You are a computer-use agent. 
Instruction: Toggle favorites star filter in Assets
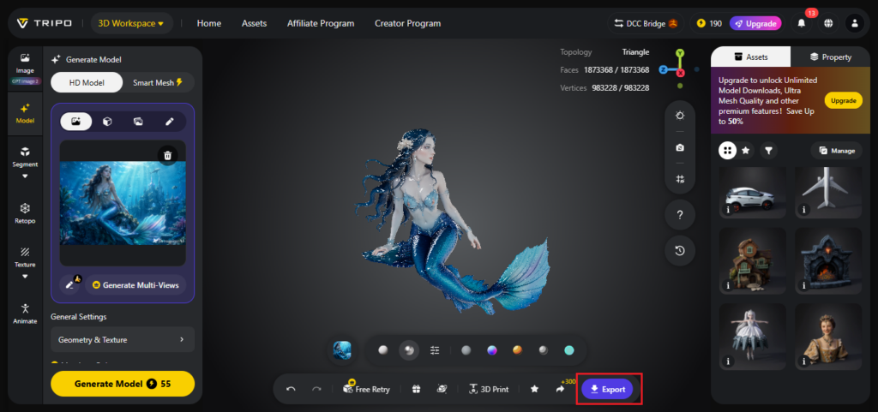pyautogui.click(x=746, y=151)
